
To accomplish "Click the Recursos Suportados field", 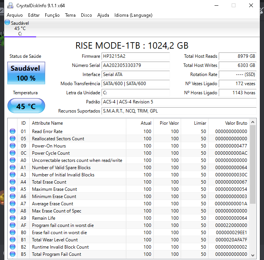I will [x=179, y=111].
